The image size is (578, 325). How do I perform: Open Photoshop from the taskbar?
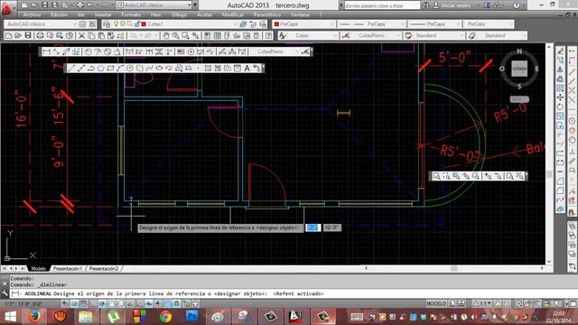click(x=191, y=317)
